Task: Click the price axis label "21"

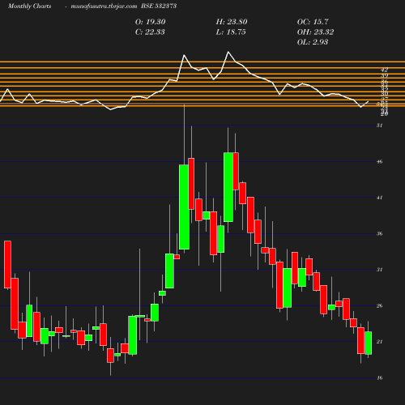Action: (380, 342)
